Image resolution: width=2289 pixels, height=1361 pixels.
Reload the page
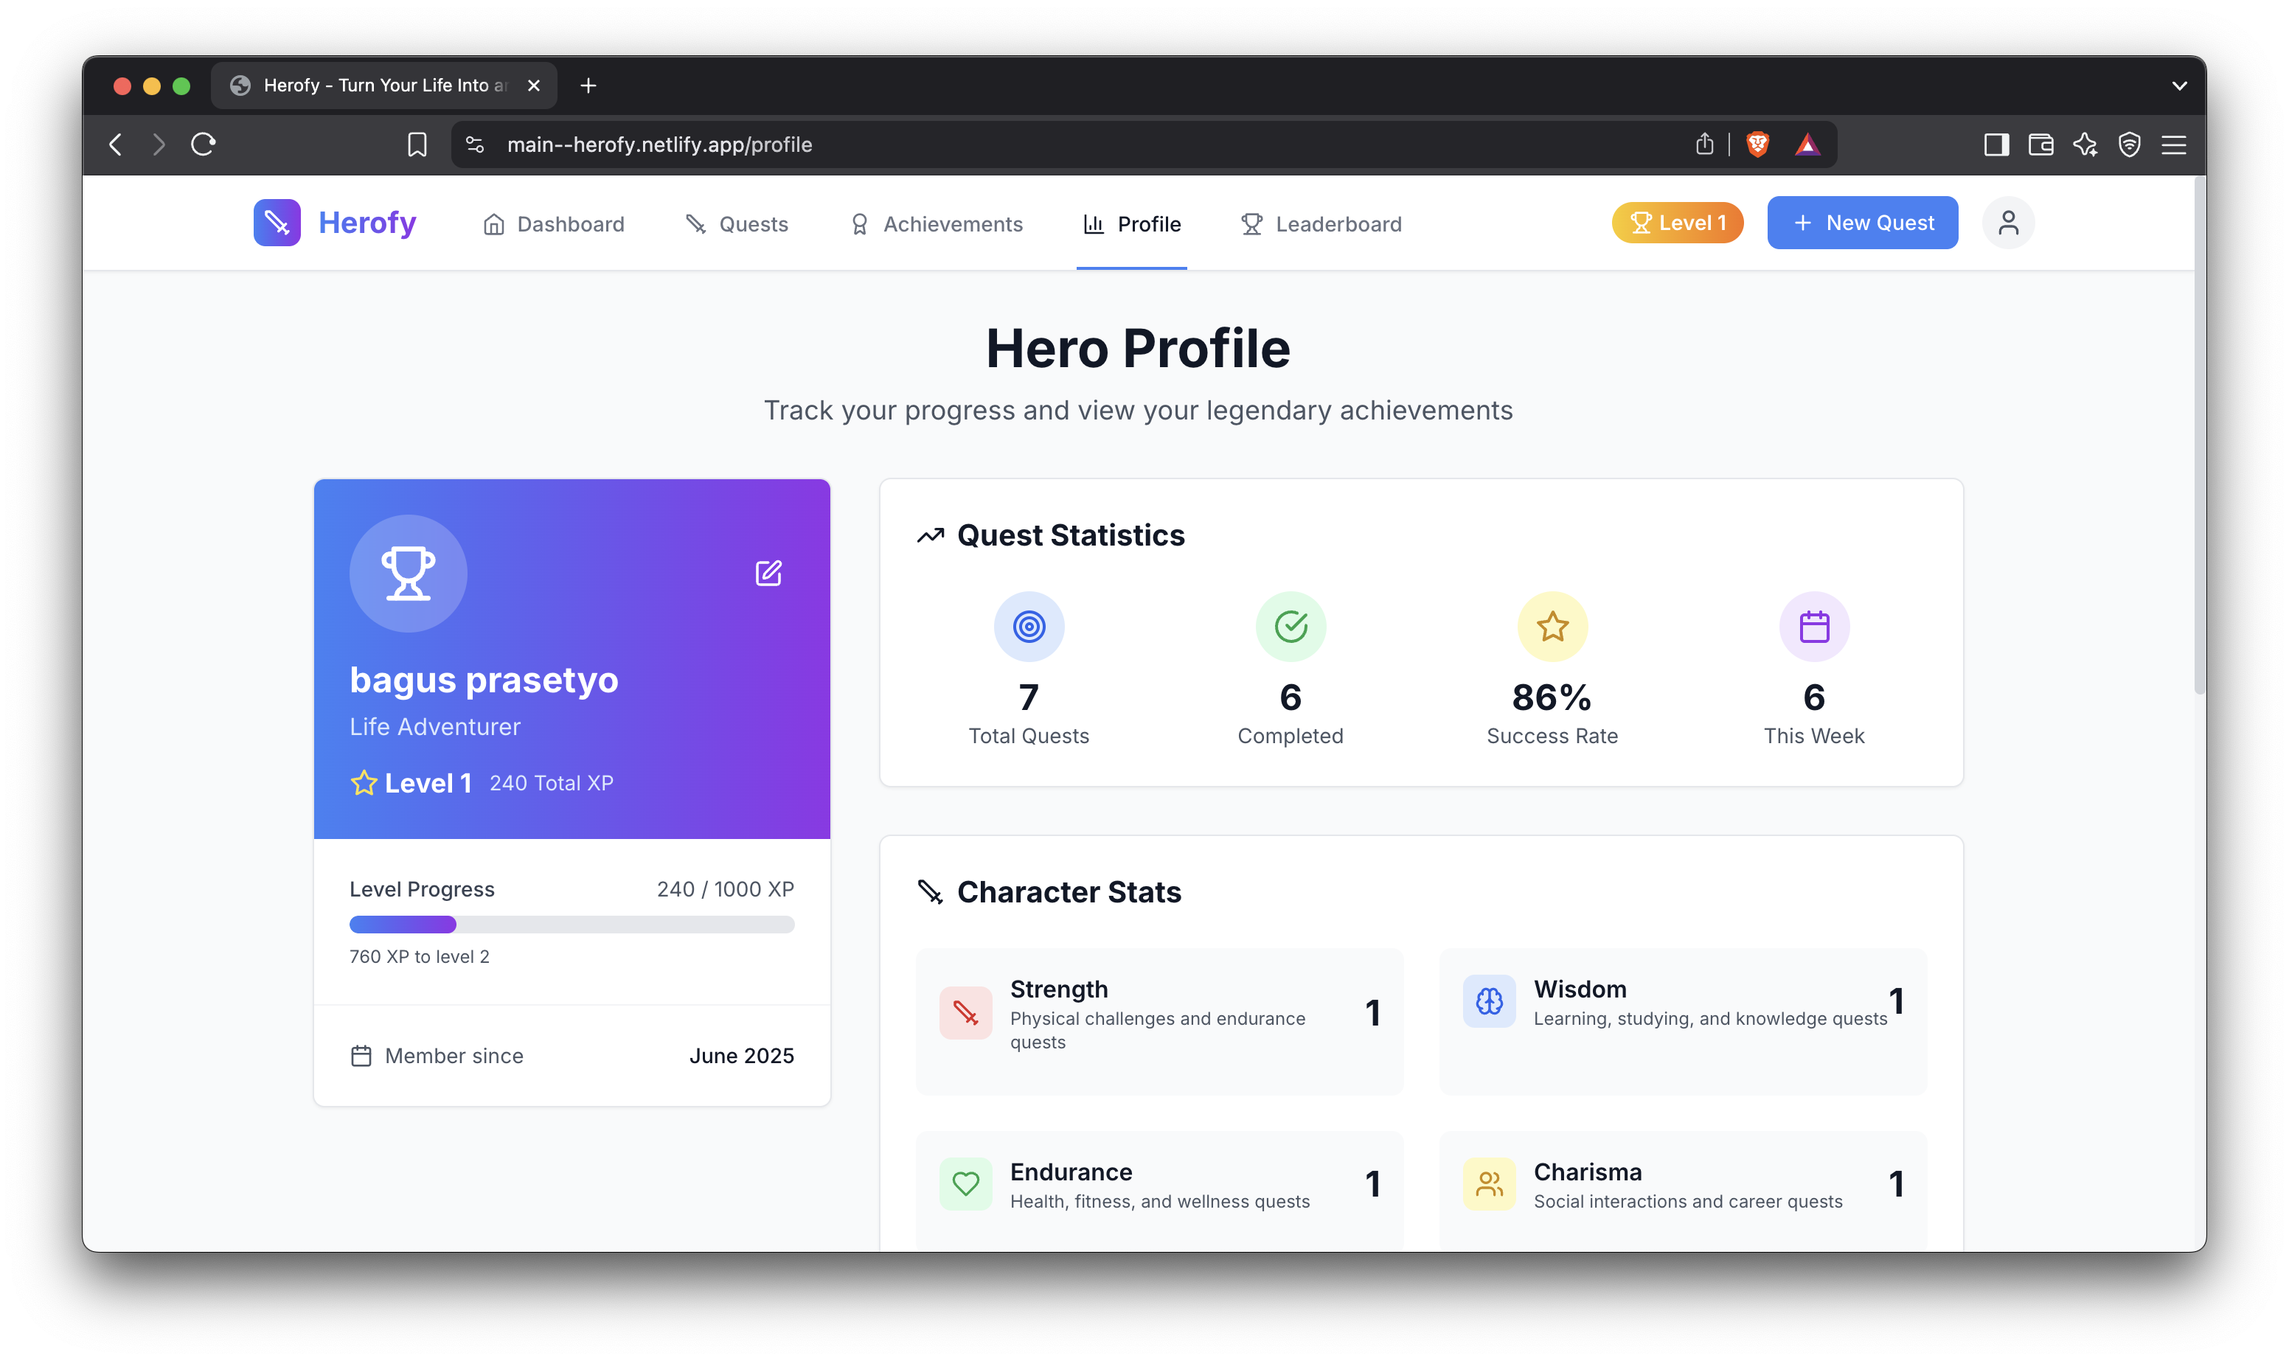(203, 144)
